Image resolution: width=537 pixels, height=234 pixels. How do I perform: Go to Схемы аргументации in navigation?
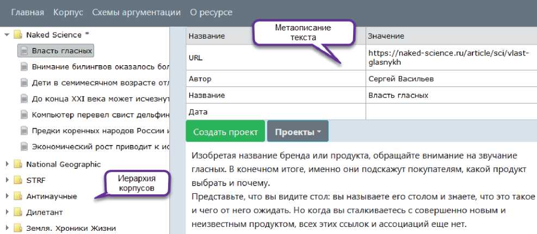tap(136, 12)
